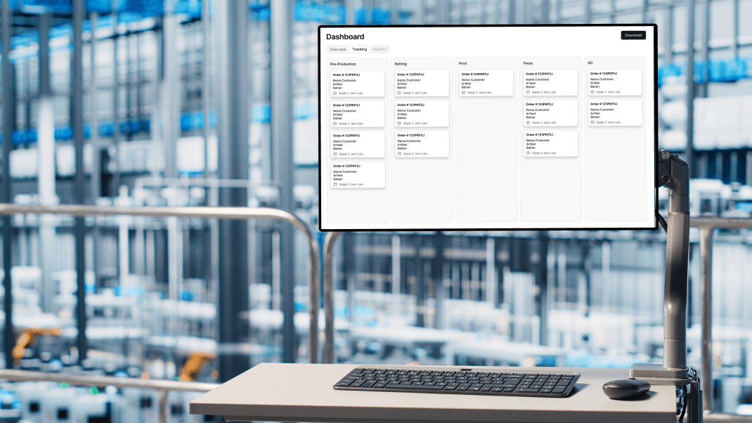Open the second order card in Press
The image size is (752, 423).
(x=550, y=113)
